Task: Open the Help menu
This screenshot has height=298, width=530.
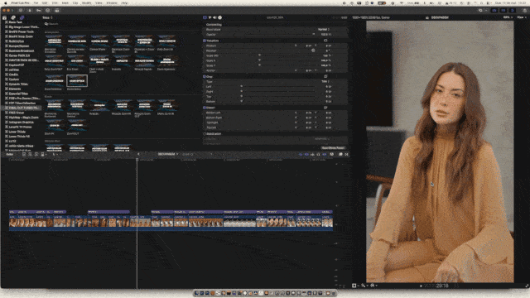Action: (124, 3)
